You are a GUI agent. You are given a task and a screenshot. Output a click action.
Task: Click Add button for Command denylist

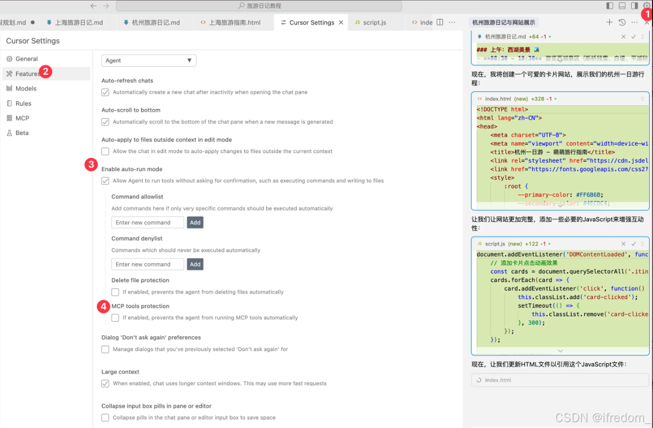195,264
